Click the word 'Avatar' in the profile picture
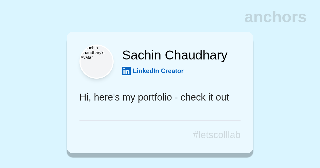This screenshot has height=168, width=320. point(87,58)
